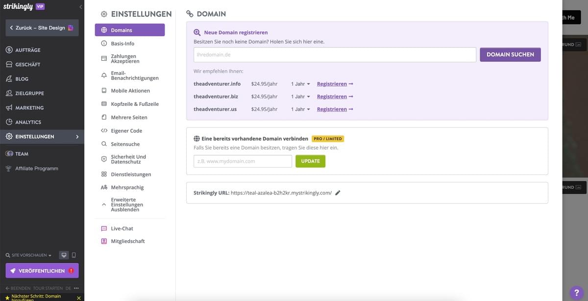
Task: Open the Site Vorschauen dropdown
Action: point(28,255)
